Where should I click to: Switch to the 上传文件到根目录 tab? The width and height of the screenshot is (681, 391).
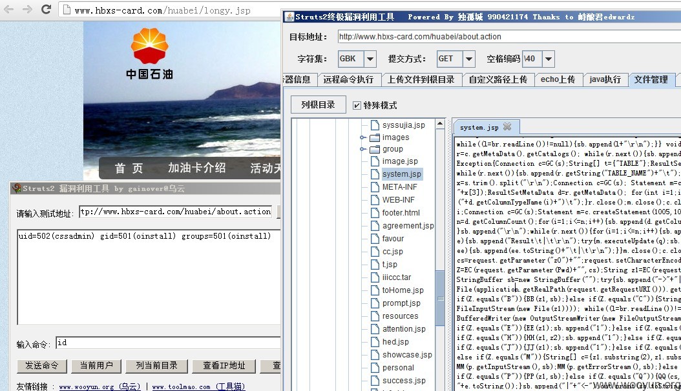421,80
